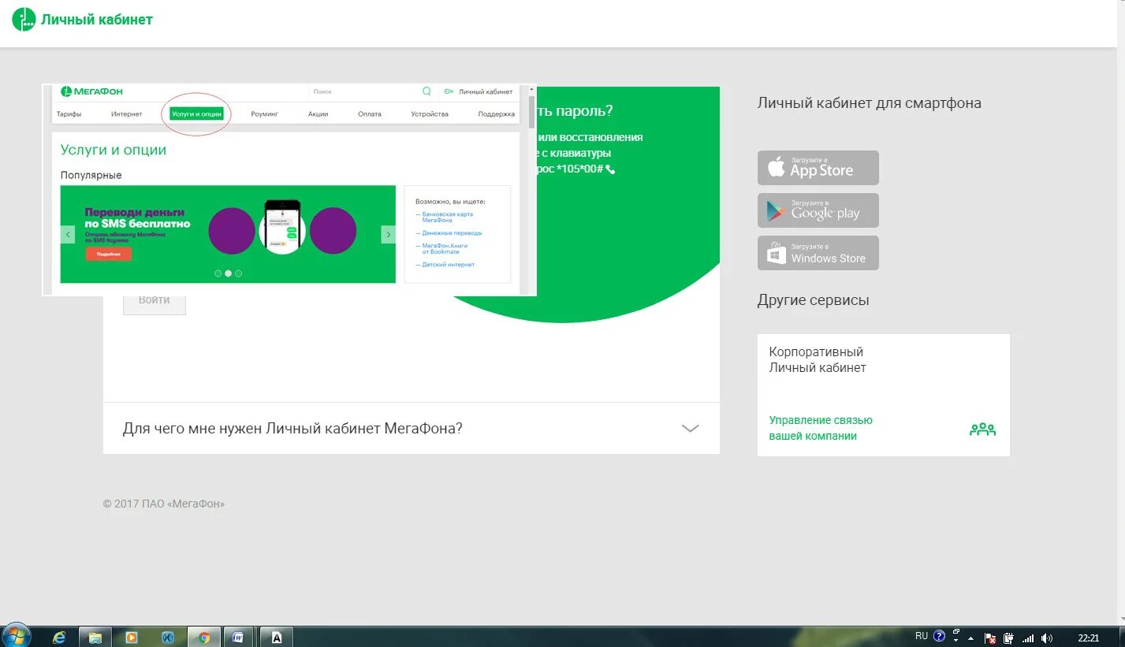Expand "Для чего мне нужен Личный кабинет МегаФона?"
Image resolution: width=1125 pixels, height=647 pixels.
(412, 429)
